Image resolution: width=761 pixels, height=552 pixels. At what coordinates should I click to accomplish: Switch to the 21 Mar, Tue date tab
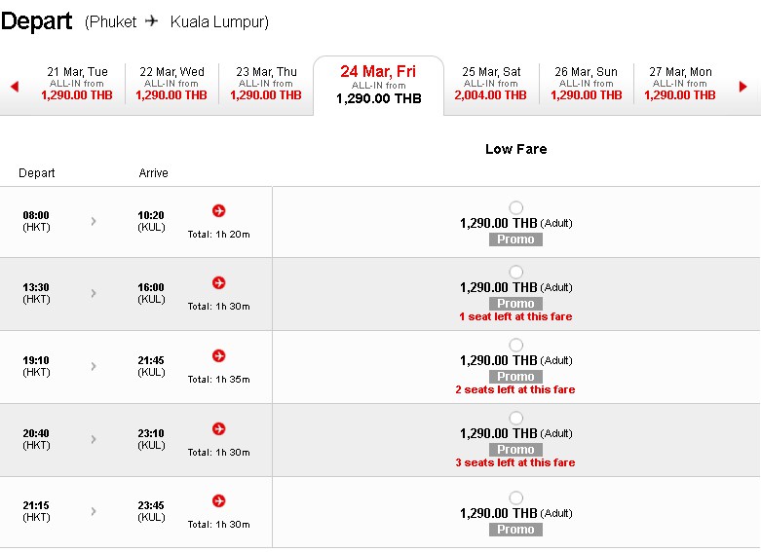pyautogui.click(x=77, y=84)
